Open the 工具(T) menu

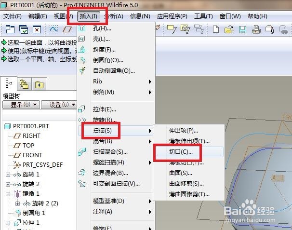203,16
